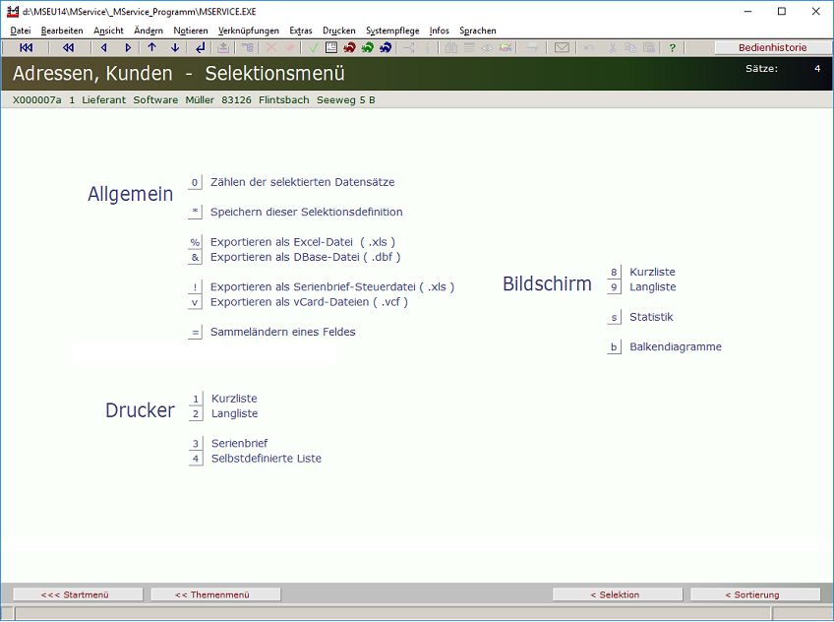Click the envelope mail icon
This screenshot has height=622, width=834.
click(562, 47)
